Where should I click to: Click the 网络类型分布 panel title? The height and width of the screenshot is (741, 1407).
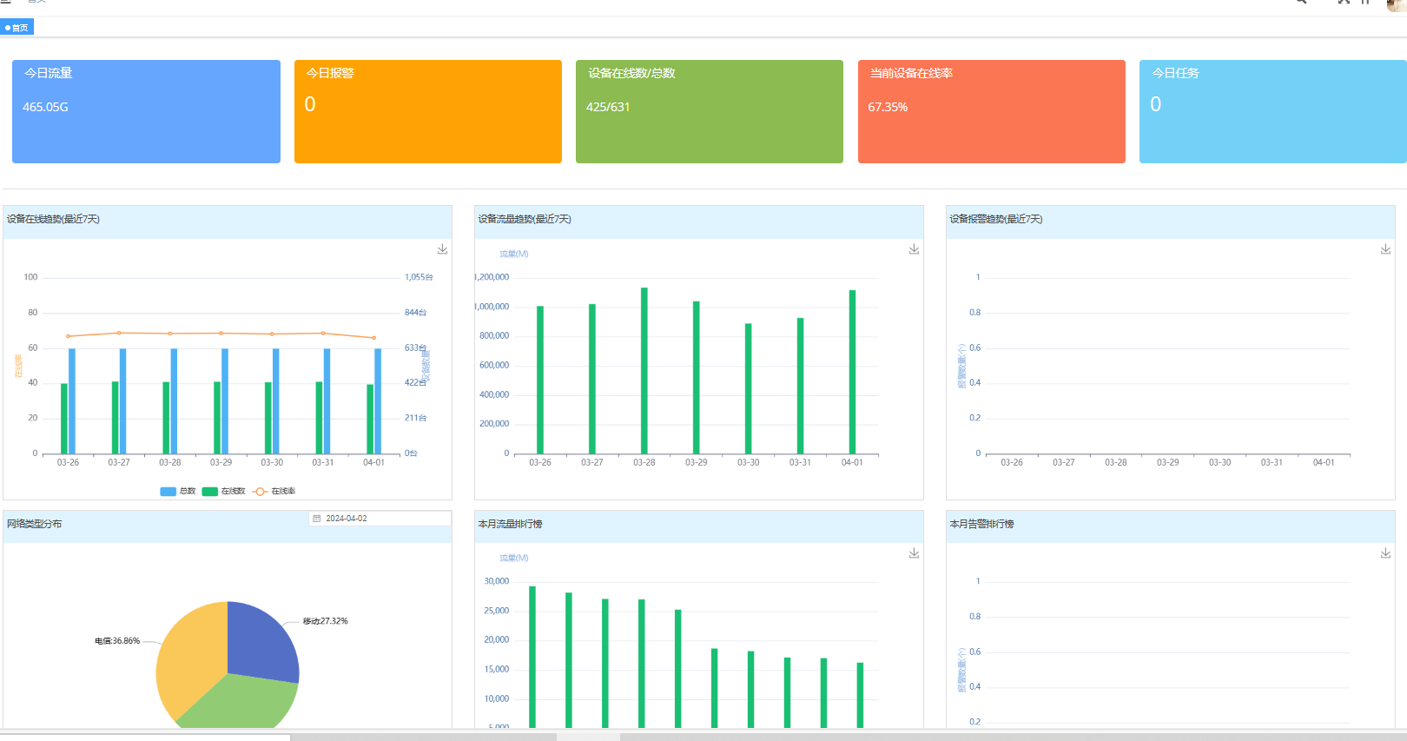point(35,524)
